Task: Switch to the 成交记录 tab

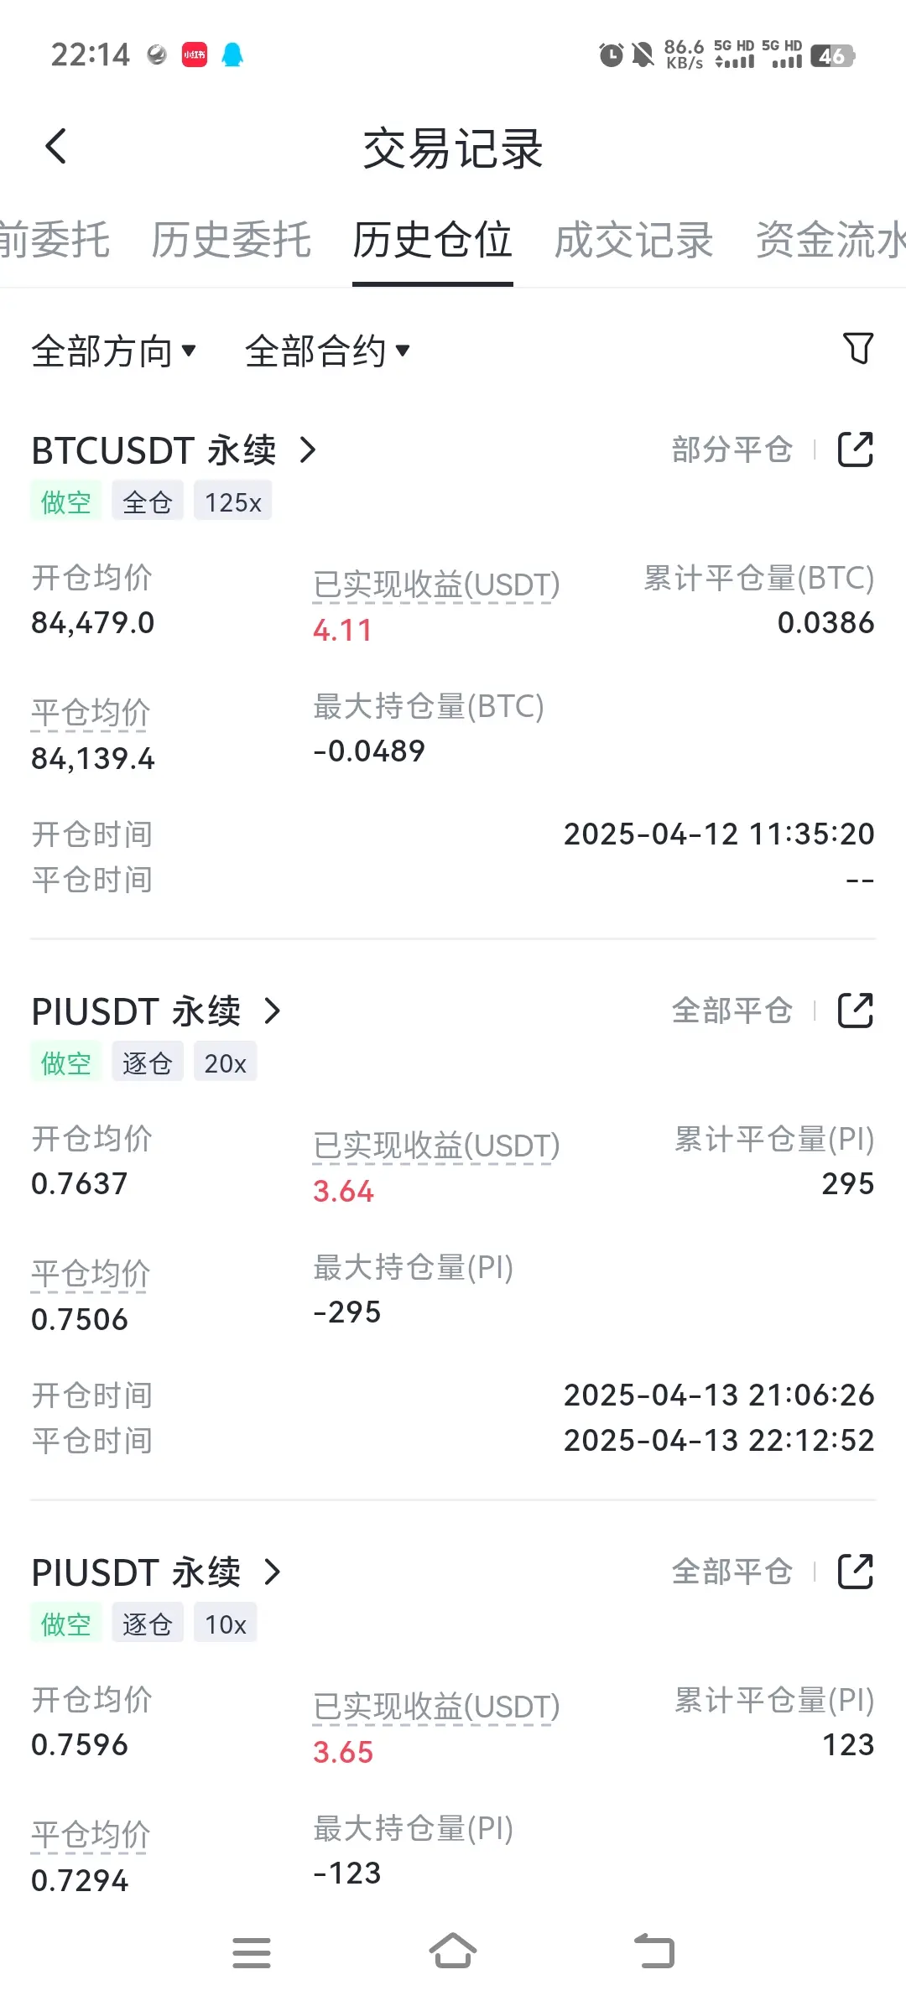Action: 633,241
